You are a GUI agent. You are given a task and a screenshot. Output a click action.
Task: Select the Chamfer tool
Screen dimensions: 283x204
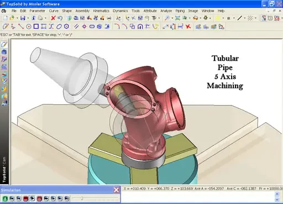click(x=125, y=27)
